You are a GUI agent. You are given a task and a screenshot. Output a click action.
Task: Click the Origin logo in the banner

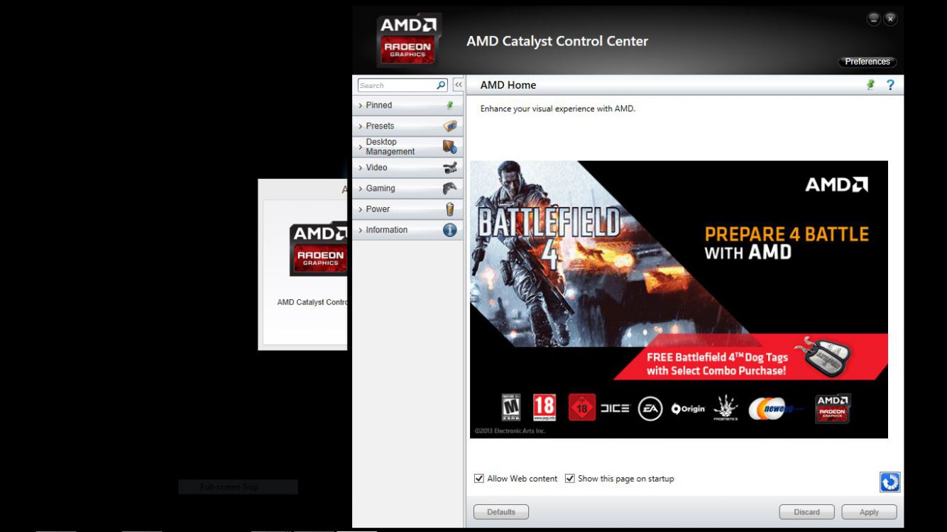[688, 409]
